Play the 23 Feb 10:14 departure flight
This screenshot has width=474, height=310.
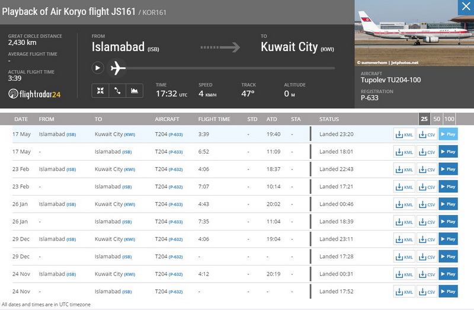click(x=449, y=187)
